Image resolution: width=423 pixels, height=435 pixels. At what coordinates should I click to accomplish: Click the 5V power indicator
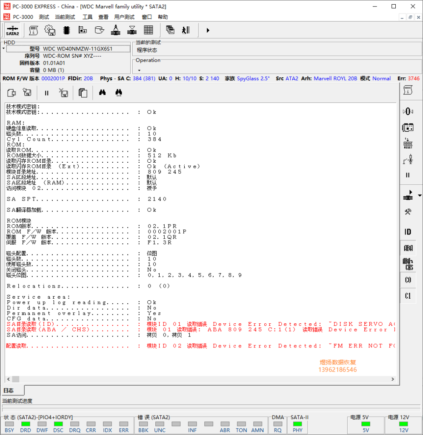coord(366,424)
